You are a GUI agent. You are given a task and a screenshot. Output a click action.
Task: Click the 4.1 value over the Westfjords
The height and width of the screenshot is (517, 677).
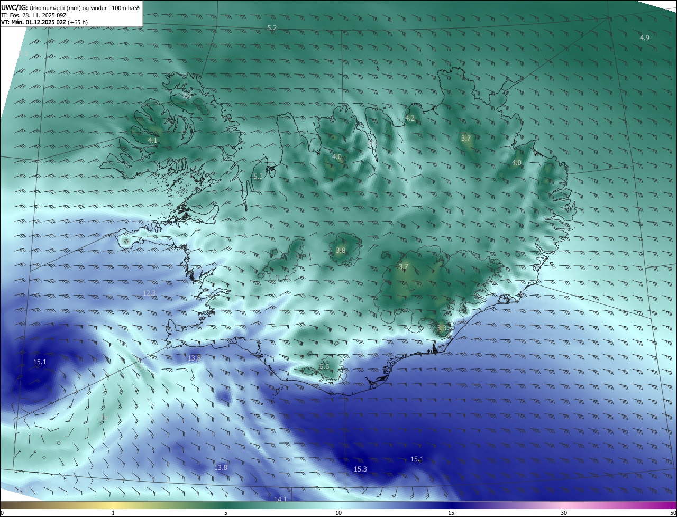[x=152, y=140]
